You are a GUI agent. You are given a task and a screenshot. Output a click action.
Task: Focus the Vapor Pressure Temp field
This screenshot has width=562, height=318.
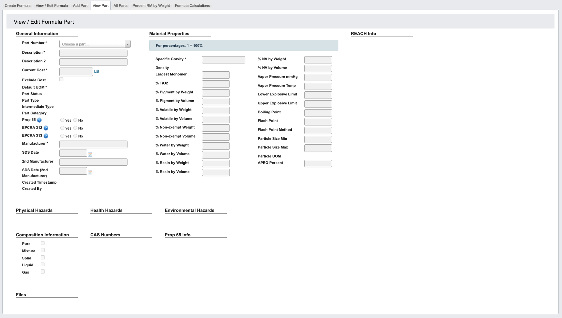pyautogui.click(x=318, y=86)
